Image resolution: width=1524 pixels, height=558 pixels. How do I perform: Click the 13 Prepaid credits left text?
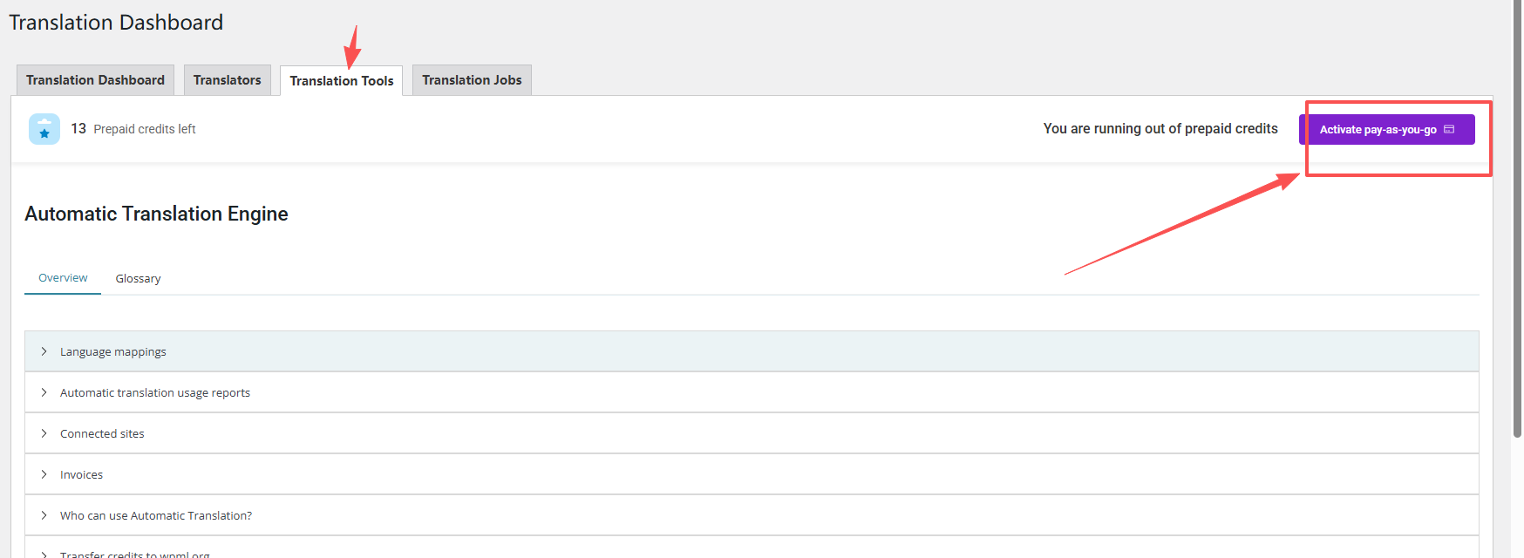(133, 129)
